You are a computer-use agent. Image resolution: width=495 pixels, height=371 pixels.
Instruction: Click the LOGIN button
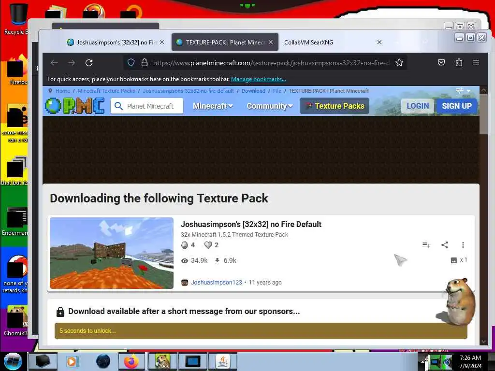click(x=418, y=106)
